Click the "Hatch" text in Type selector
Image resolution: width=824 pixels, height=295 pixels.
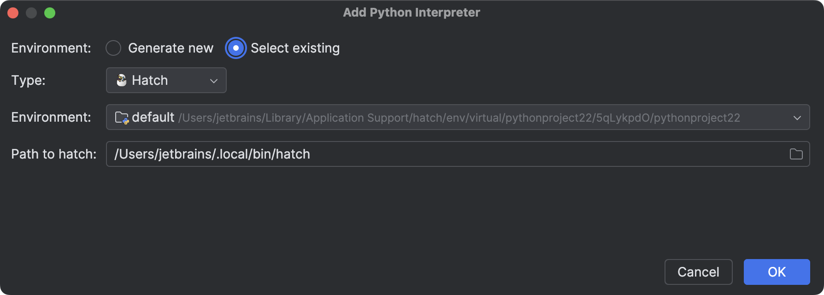pyautogui.click(x=150, y=80)
